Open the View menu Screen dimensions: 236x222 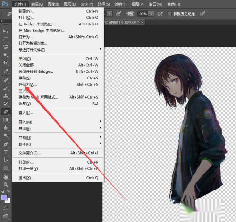click(138, 4)
